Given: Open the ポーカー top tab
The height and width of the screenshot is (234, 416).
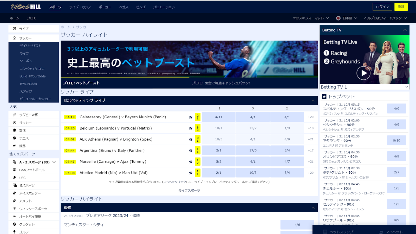Looking at the screenshot, I should (x=105, y=7).
